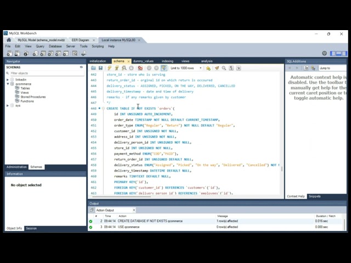The width and height of the screenshot is (351, 263).
Task: Expand the linkedin schema
Action: point(8,79)
